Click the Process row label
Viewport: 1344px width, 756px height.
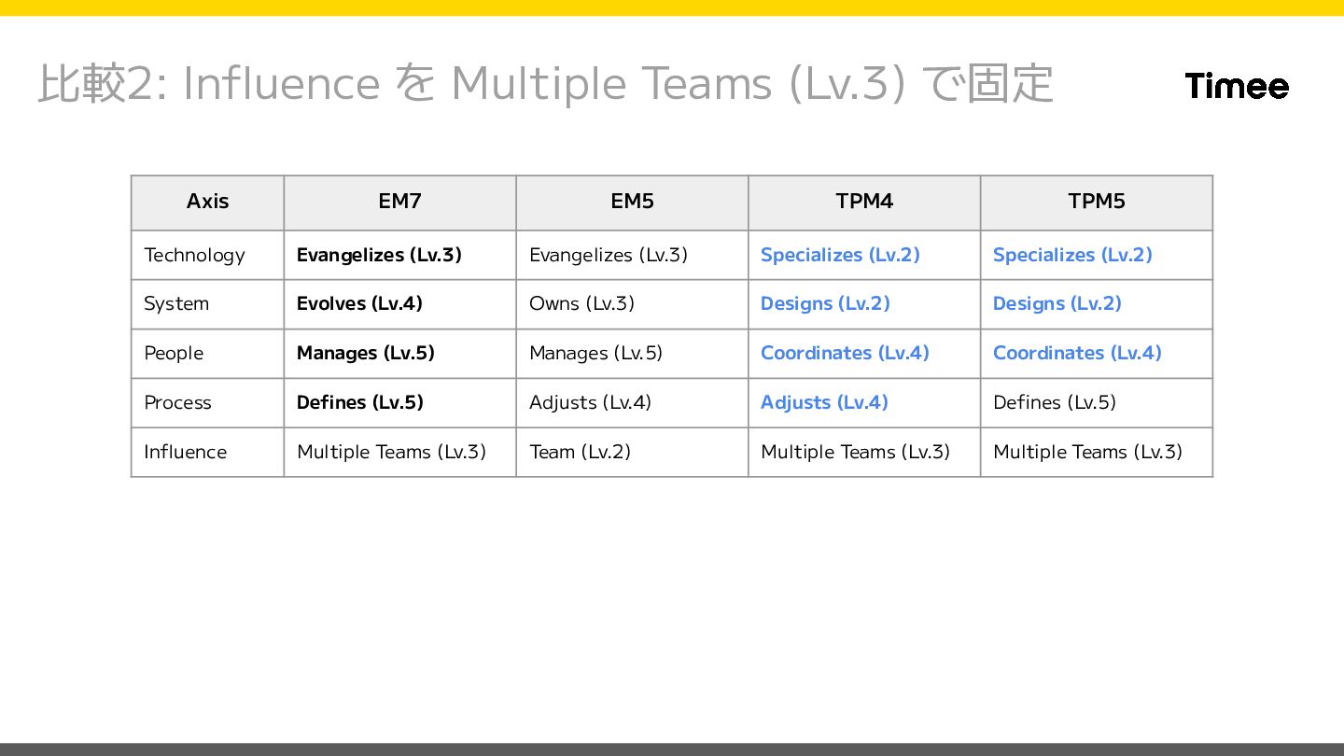[177, 403]
